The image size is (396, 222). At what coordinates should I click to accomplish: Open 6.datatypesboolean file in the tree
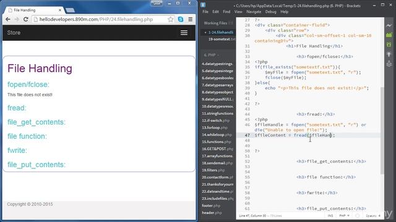pyautogui.click(x=217, y=78)
